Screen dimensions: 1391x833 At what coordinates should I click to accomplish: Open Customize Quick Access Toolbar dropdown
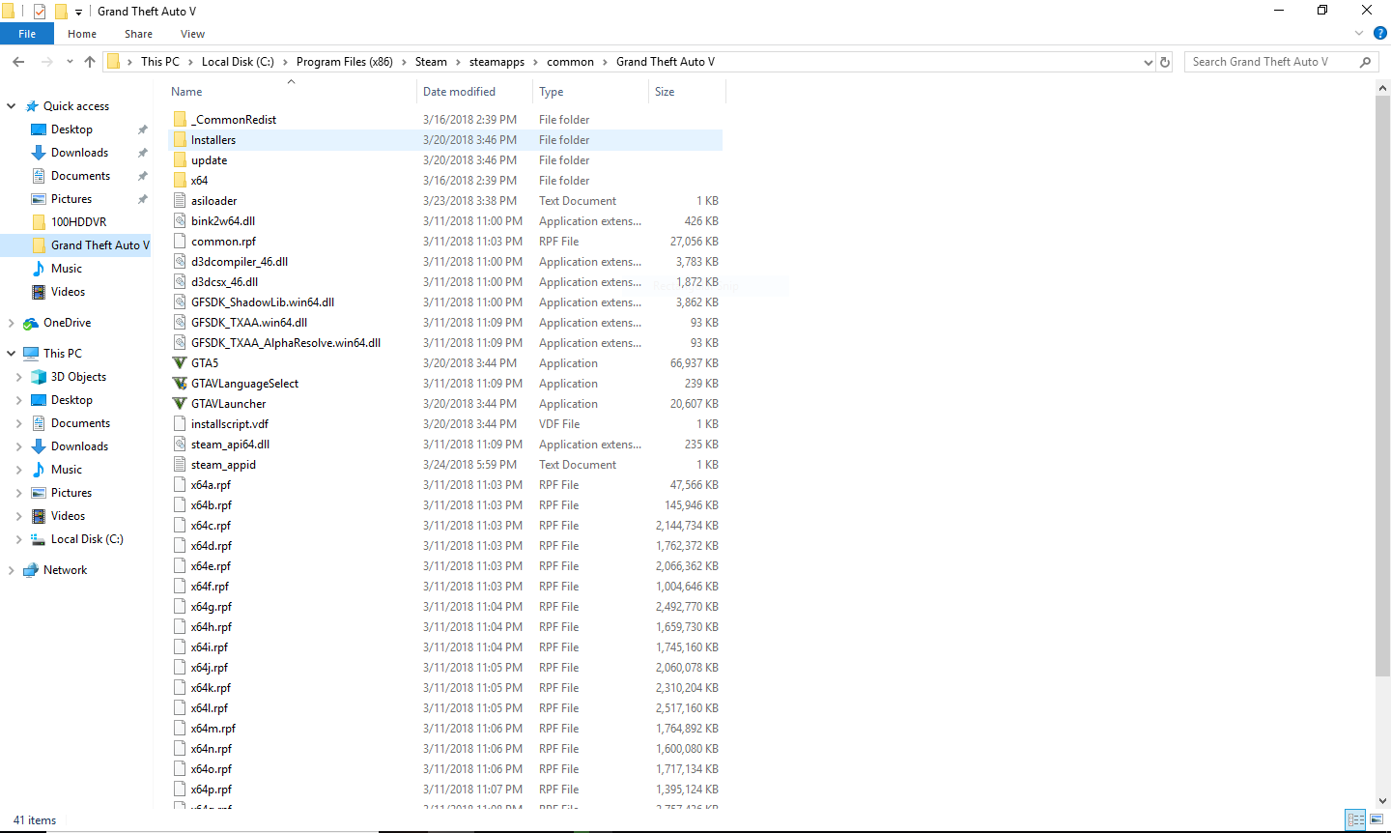[78, 12]
